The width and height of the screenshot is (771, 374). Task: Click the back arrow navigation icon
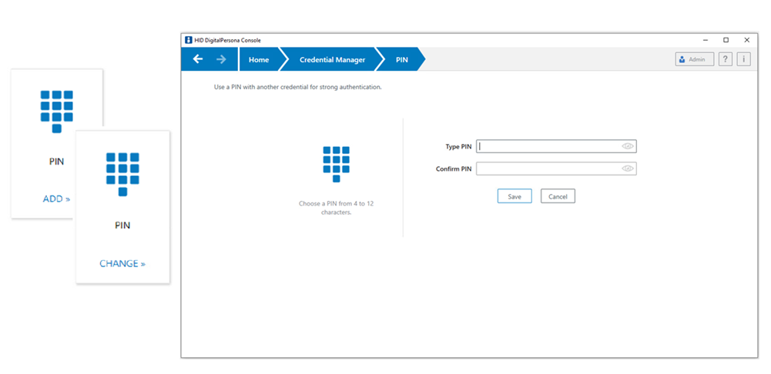[198, 59]
